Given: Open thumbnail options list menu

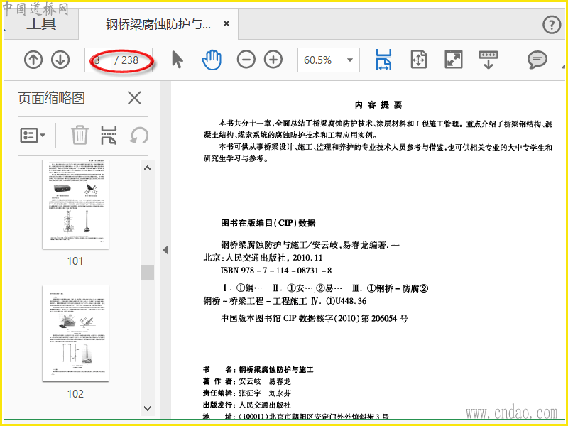Looking at the screenshot, I should (33, 136).
